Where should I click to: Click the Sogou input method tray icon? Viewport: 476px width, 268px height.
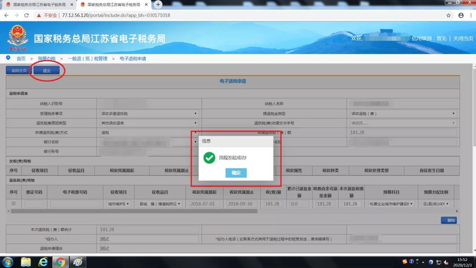pos(404,262)
